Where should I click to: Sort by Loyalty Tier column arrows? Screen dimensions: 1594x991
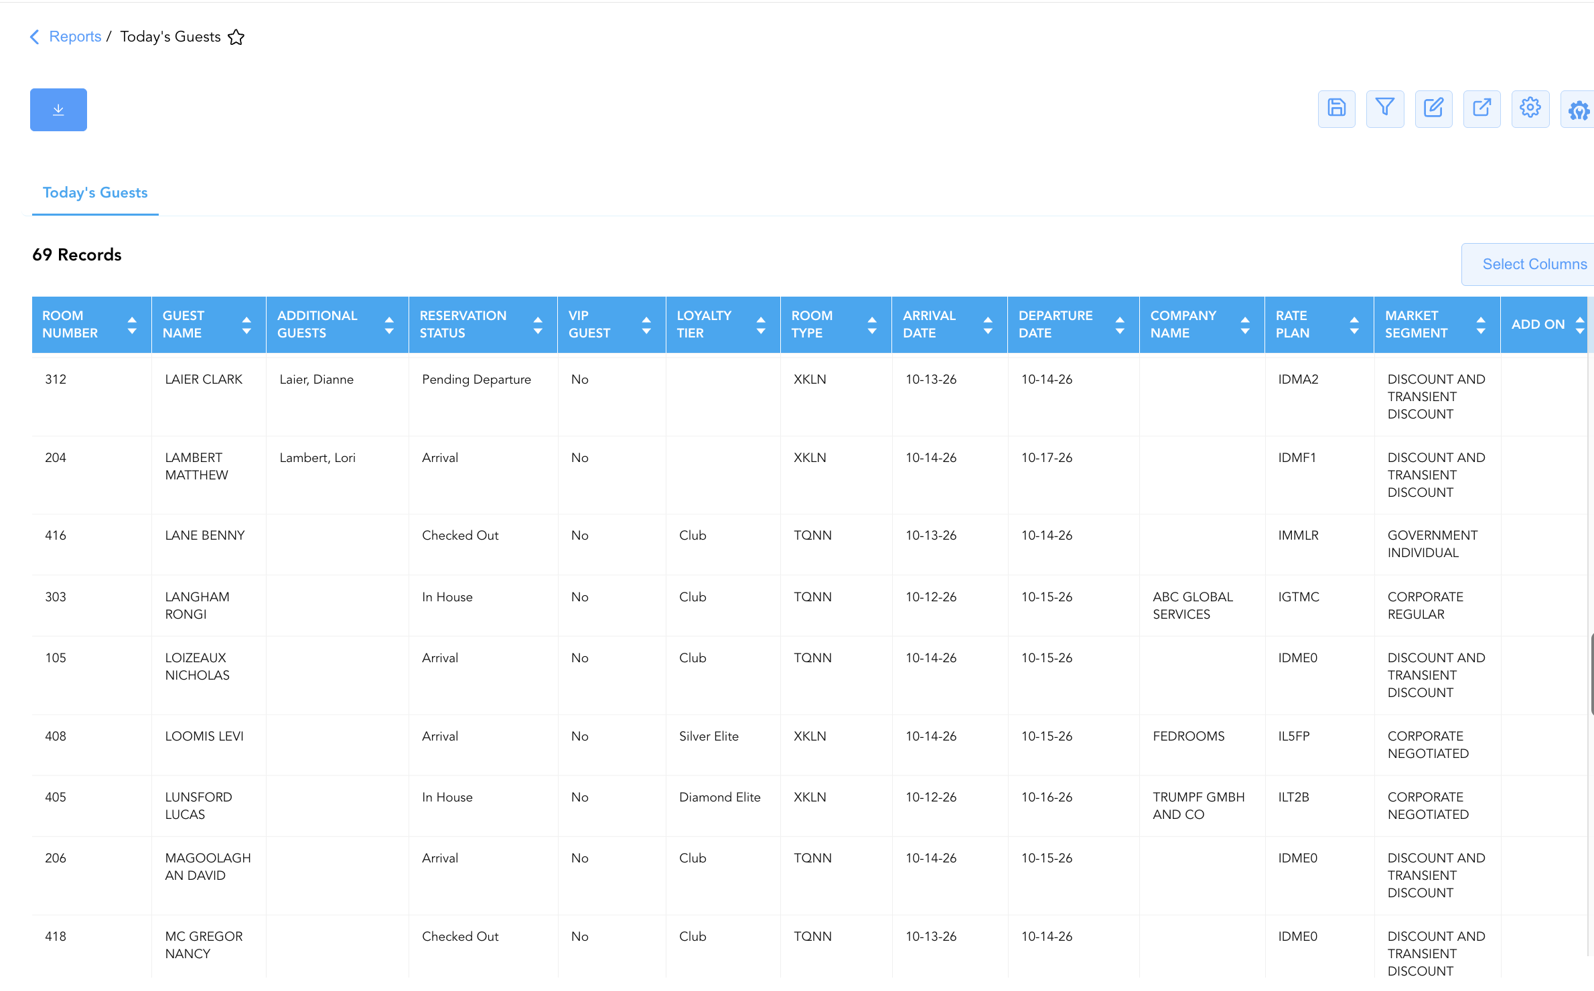coord(761,325)
